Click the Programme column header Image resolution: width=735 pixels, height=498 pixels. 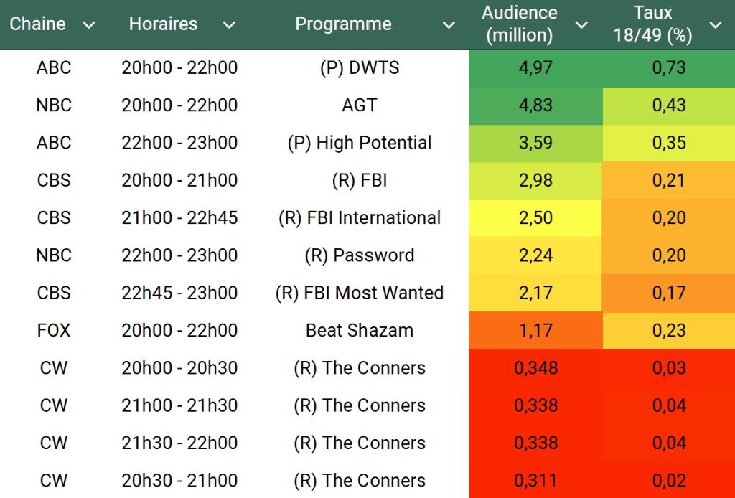[x=343, y=24]
